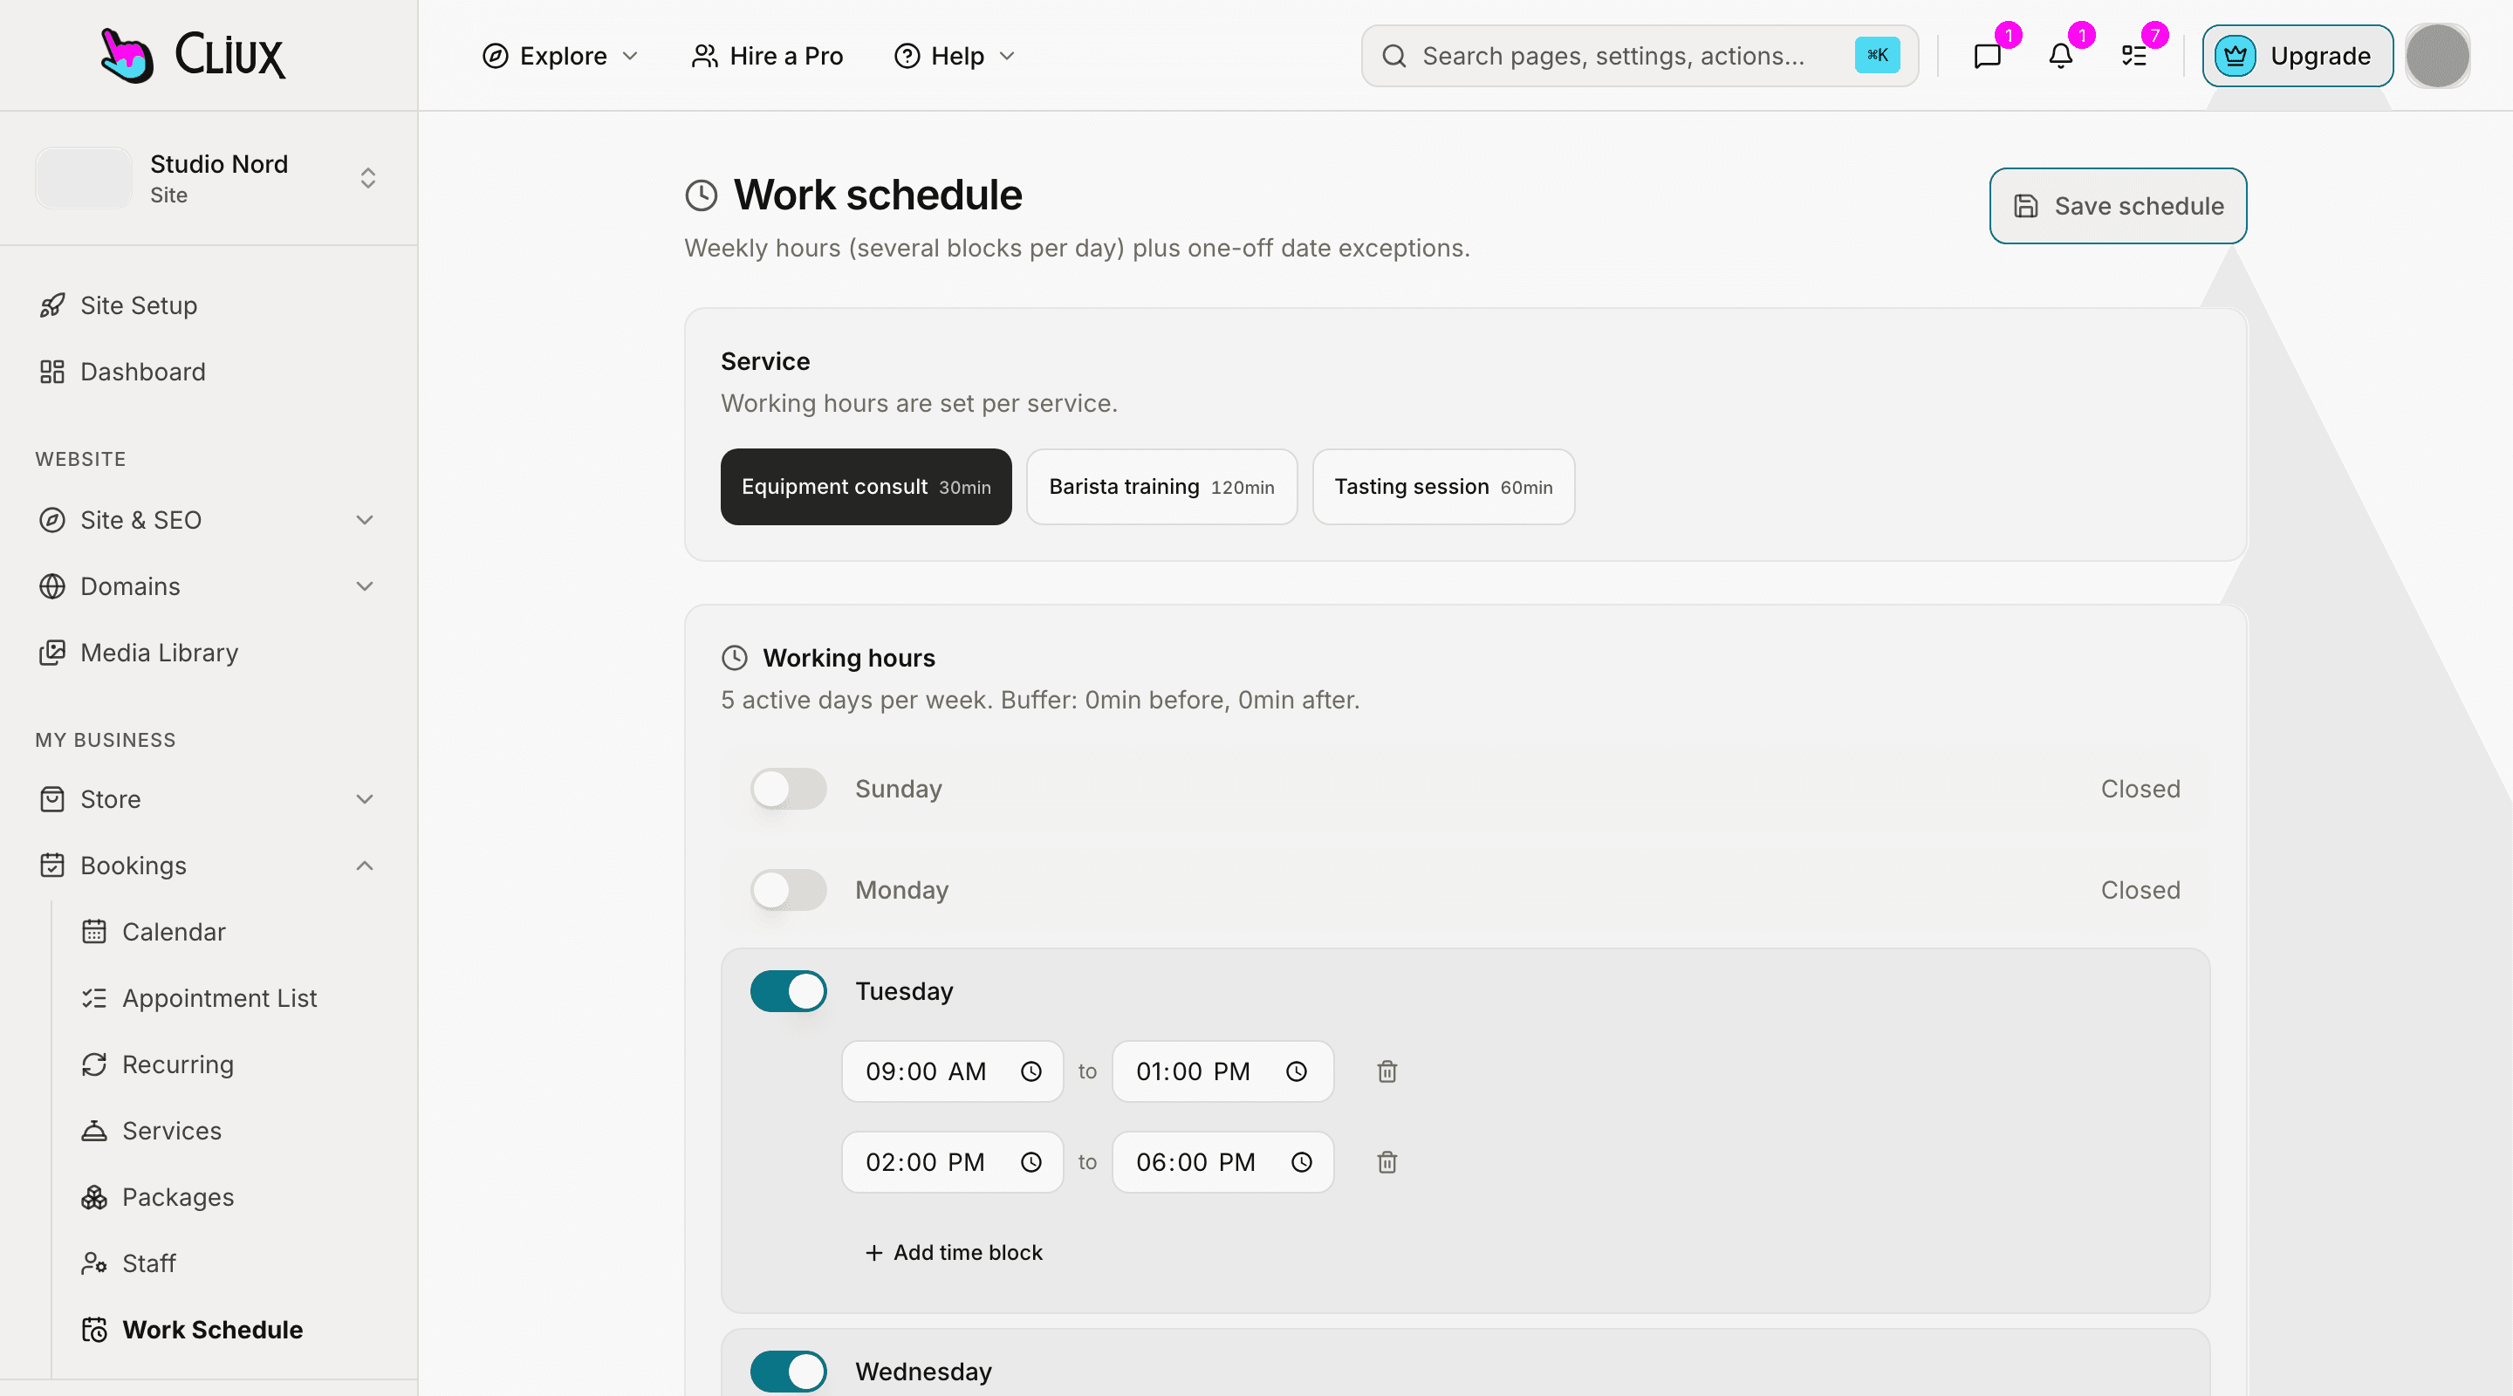
Task: Click the Appointment List icon
Action: (94, 998)
